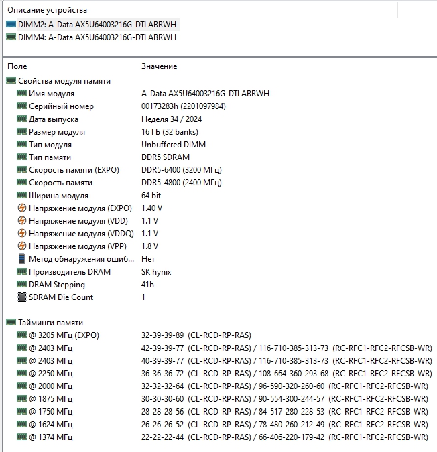This screenshot has width=437, height=452.
Task: Select the 'Имя модуля' field label
Action: tap(52, 94)
